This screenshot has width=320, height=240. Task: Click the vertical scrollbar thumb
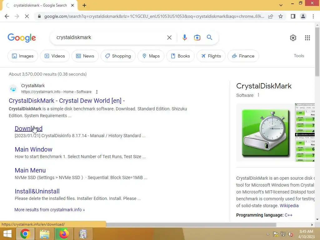click(x=317, y=52)
